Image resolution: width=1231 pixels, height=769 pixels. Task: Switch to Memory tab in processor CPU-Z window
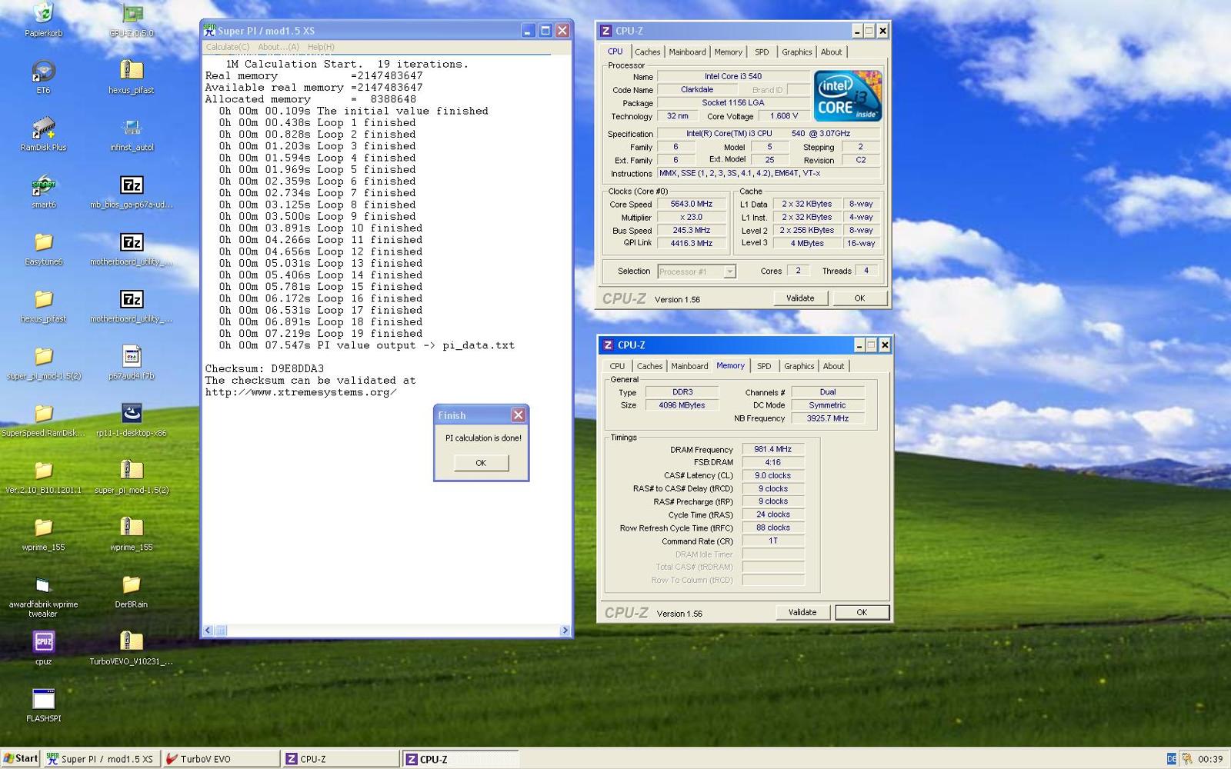(728, 52)
